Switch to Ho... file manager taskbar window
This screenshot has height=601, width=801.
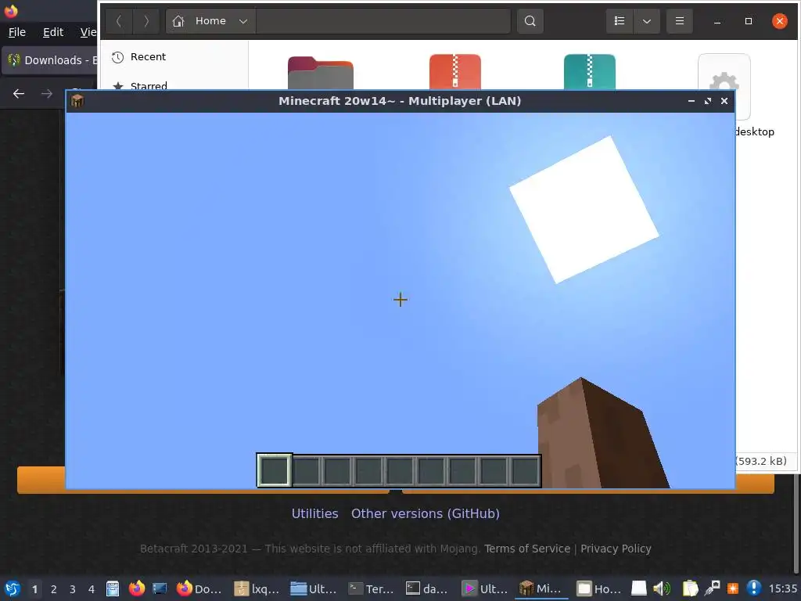coord(598,588)
